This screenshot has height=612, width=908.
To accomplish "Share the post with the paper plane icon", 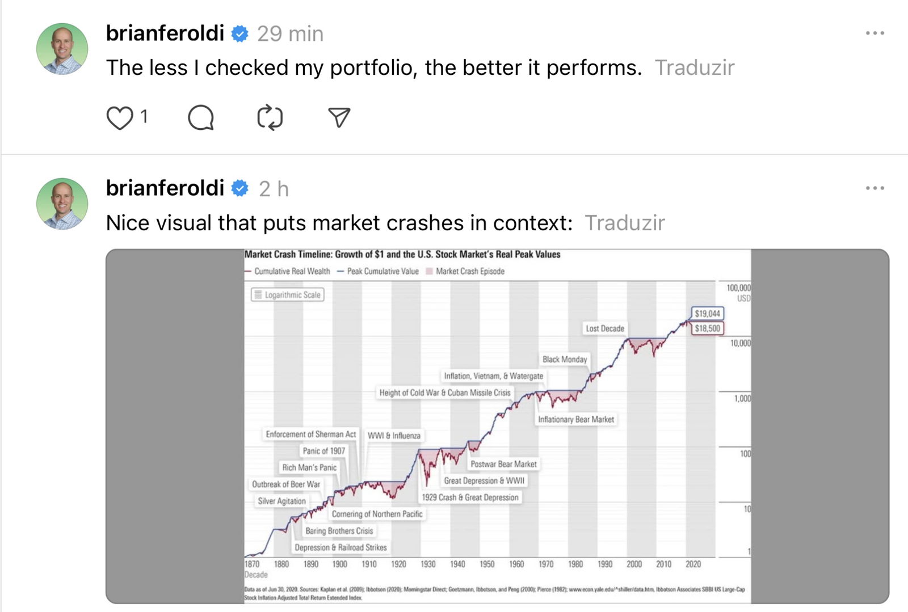I will point(339,117).
